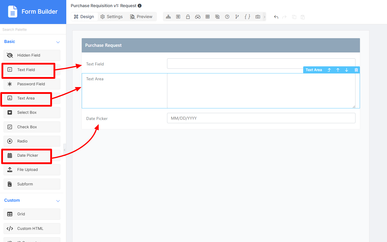Click the table grid icon in toolbar
Screen dimensions: 387x242
point(207,17)
